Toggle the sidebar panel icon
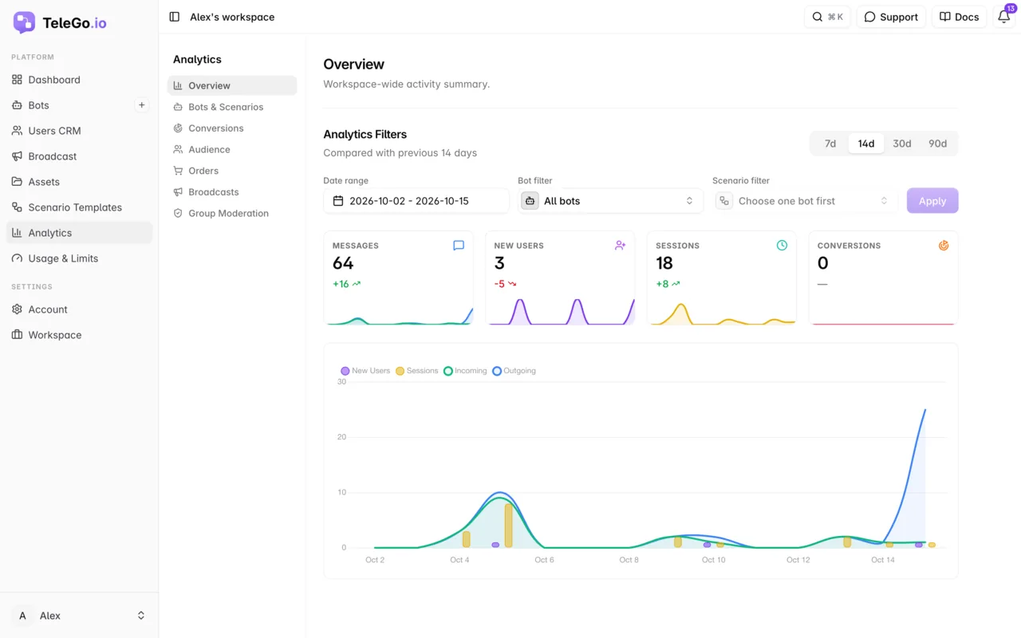The image size is (1021, 638). click(175, 17)
